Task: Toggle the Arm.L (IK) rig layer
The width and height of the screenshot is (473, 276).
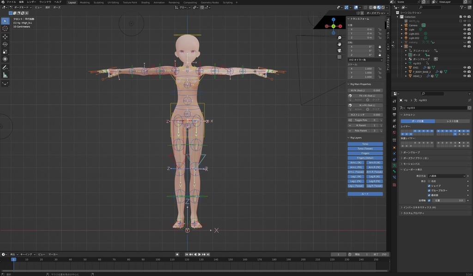Action: point(356,163)
